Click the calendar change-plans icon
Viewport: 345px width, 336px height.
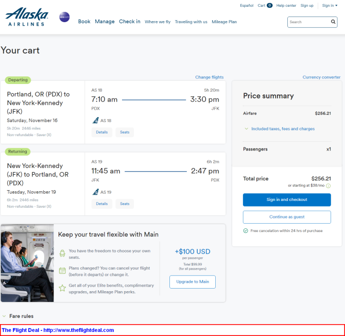pos(62,271)
